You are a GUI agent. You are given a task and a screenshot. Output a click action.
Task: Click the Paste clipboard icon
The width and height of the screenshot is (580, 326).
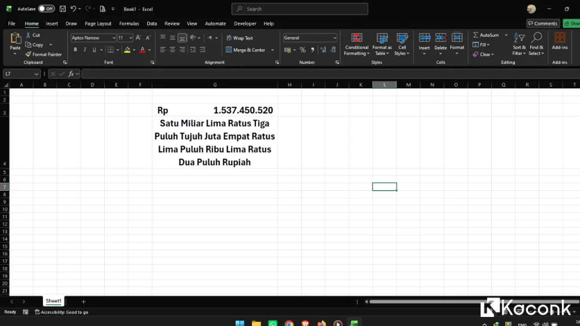pos(15,38)
